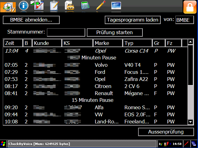
Task: Click the Typ column header
Action: tap(137, 43)
